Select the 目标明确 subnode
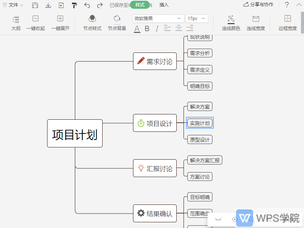This screenshot has height=228, width=304. coord(200,197)
